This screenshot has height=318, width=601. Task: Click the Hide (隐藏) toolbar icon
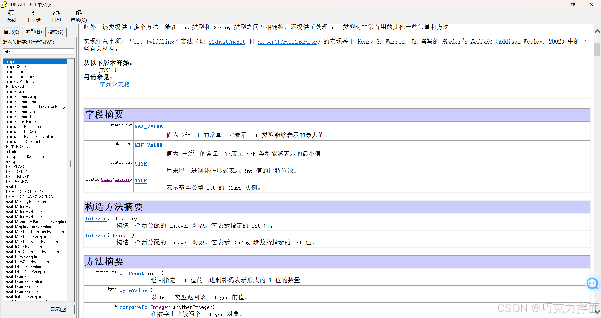coord(11,16)
